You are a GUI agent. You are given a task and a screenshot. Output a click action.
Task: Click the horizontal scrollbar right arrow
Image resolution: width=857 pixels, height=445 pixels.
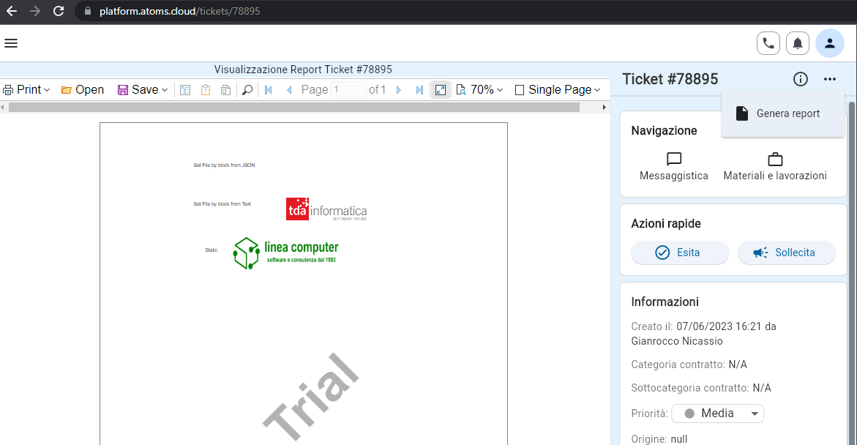tap(604, 108)
